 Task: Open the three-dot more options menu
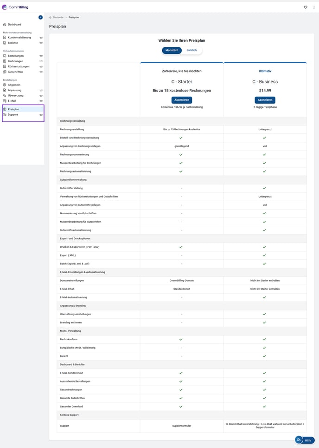click(x=314, y=7)
